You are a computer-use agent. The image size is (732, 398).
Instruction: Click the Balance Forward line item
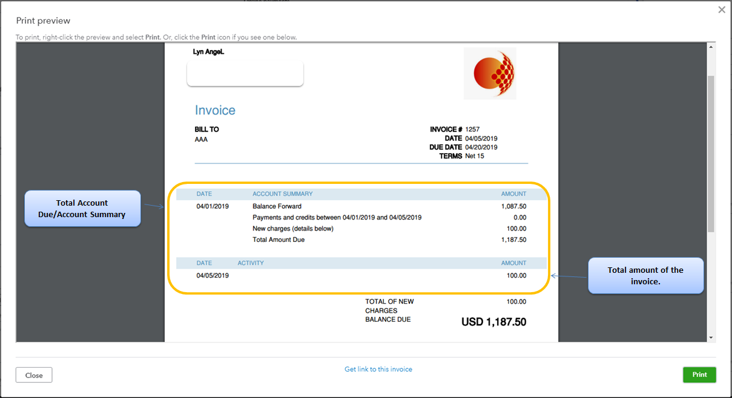tap(277, 206)
